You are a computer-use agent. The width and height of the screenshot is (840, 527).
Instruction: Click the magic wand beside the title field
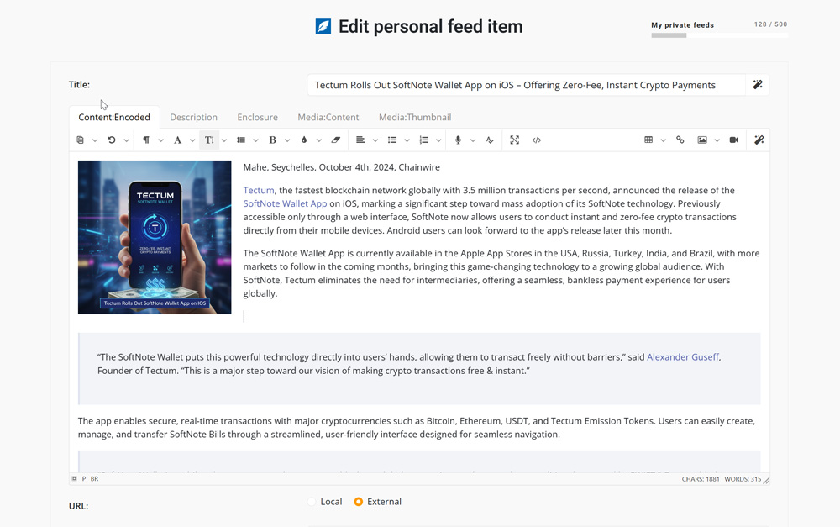click(757, 85)
